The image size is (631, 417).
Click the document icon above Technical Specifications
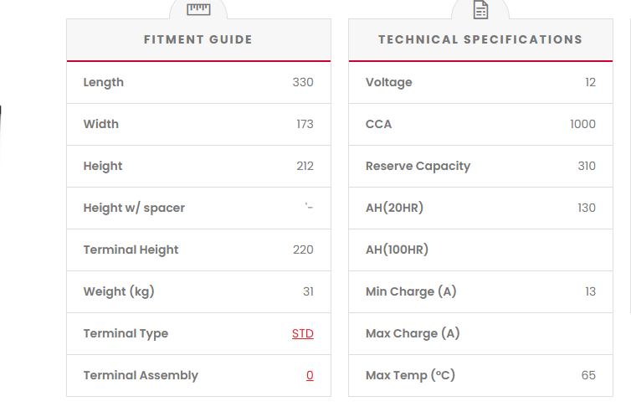tap(480, 10)
